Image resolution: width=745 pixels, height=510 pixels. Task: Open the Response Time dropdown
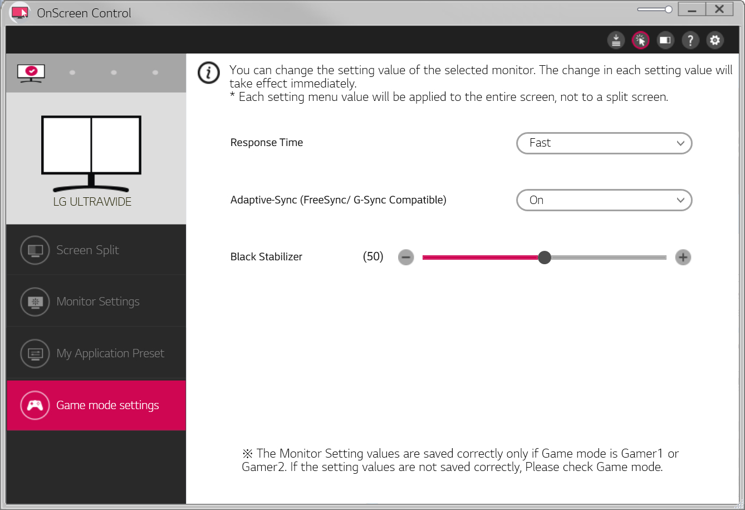click(604, 143)
